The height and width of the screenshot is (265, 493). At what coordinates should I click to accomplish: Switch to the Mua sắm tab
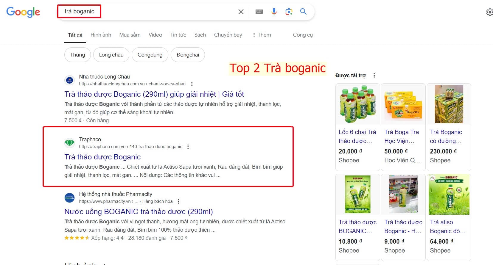(130, 35)
